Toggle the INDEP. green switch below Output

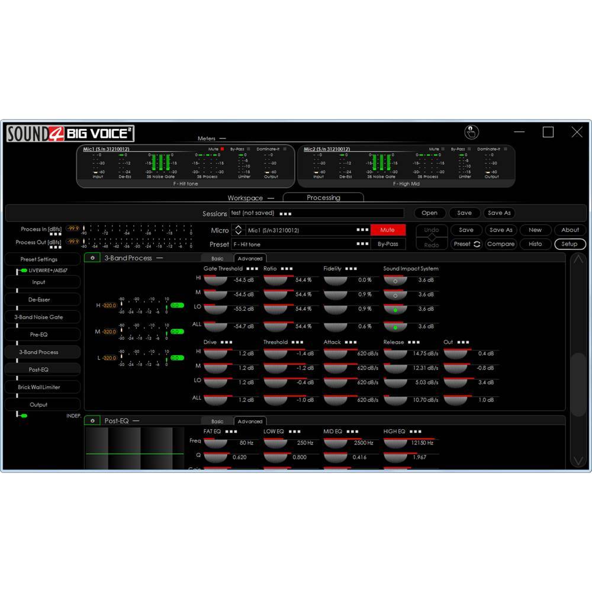point(24,416)
